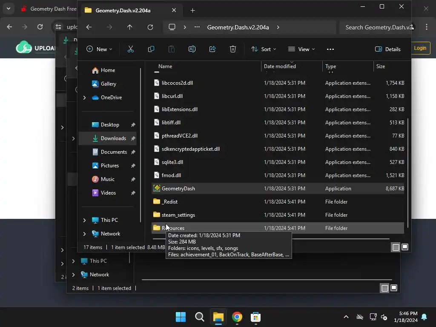Open taskbar Search
Image resolution: width=436 pixels, height=327 pixels.
tap(199, 317)
